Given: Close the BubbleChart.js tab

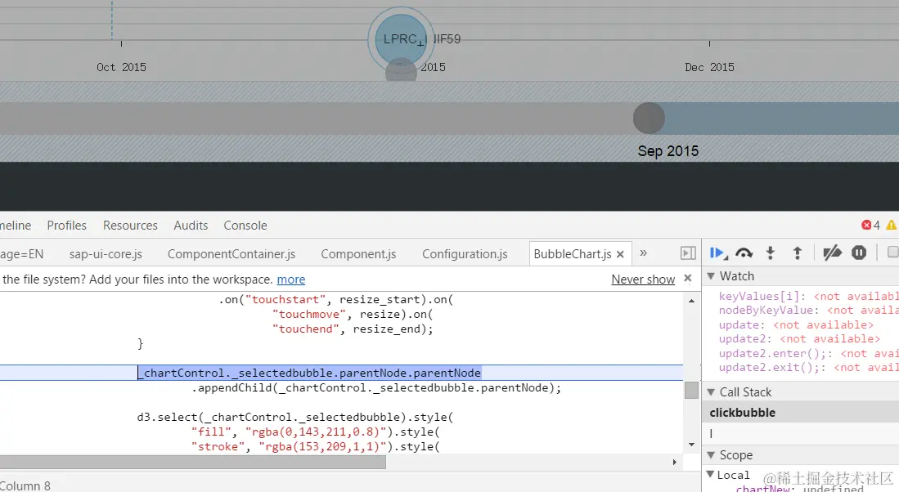Looking at the screenshot, I should point(620,254).
